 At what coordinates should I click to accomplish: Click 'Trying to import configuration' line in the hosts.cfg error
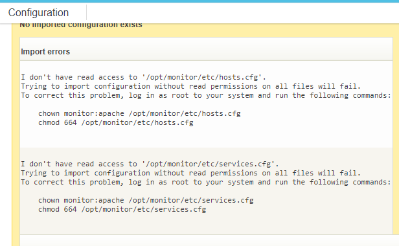point(191,86)
